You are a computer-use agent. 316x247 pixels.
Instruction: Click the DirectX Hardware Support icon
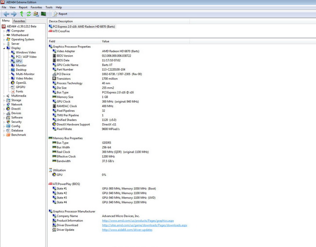(54, 124)
